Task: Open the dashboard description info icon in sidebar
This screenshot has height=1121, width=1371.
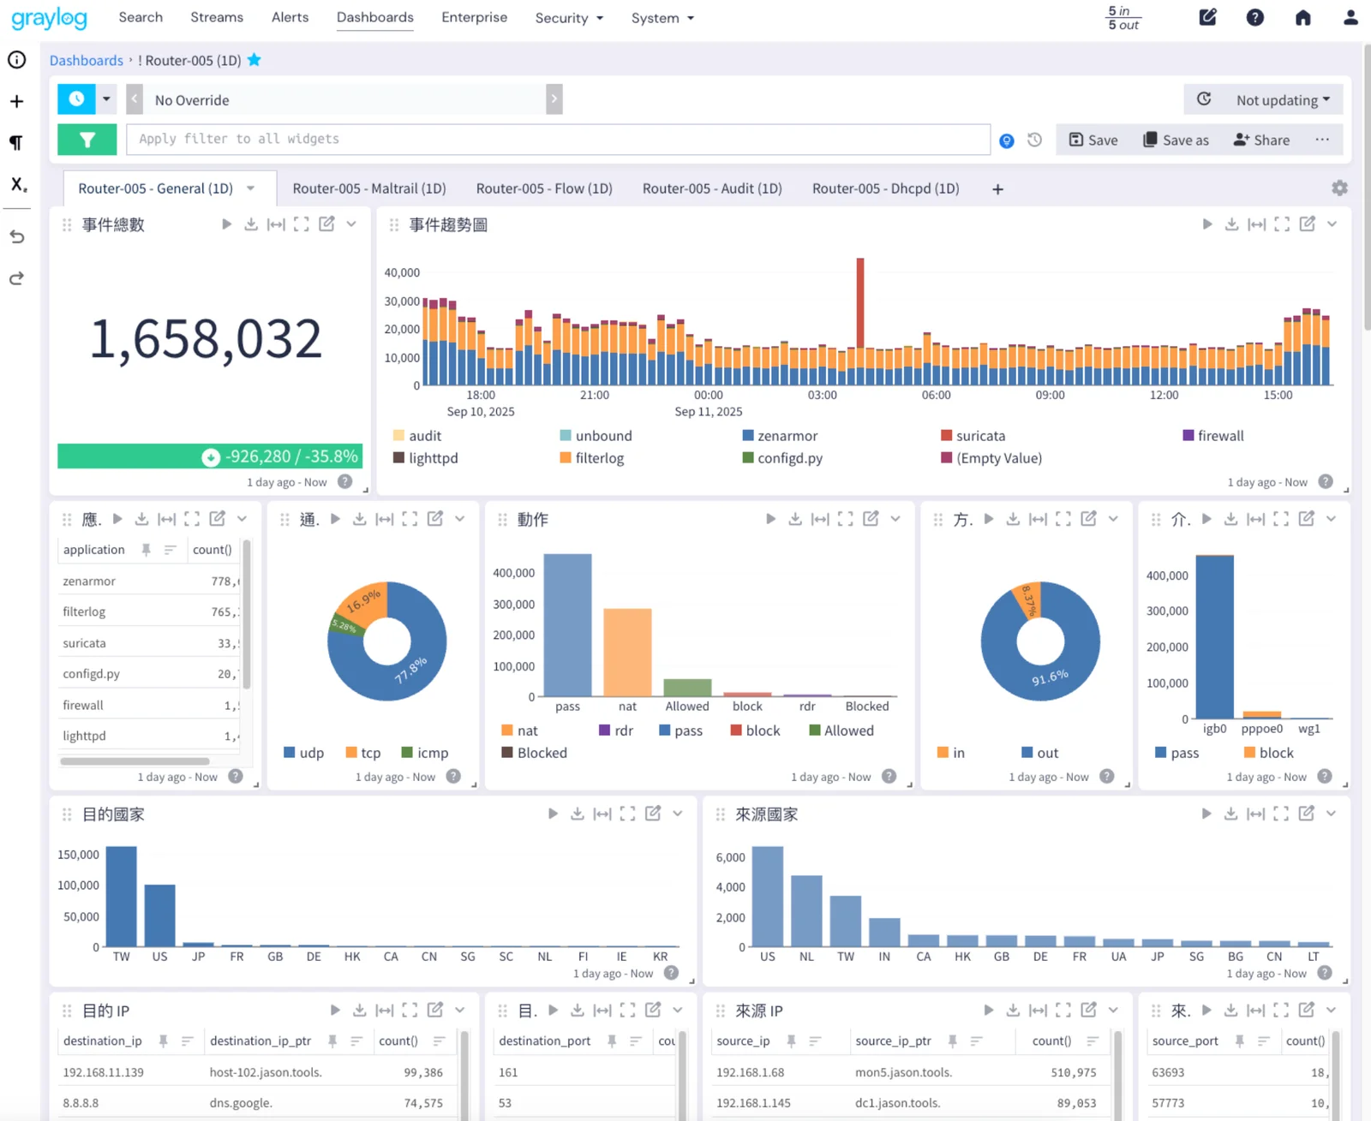Action: (16, 60)
